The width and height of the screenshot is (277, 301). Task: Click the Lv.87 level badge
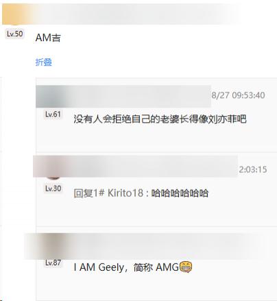tap(53, 263)
